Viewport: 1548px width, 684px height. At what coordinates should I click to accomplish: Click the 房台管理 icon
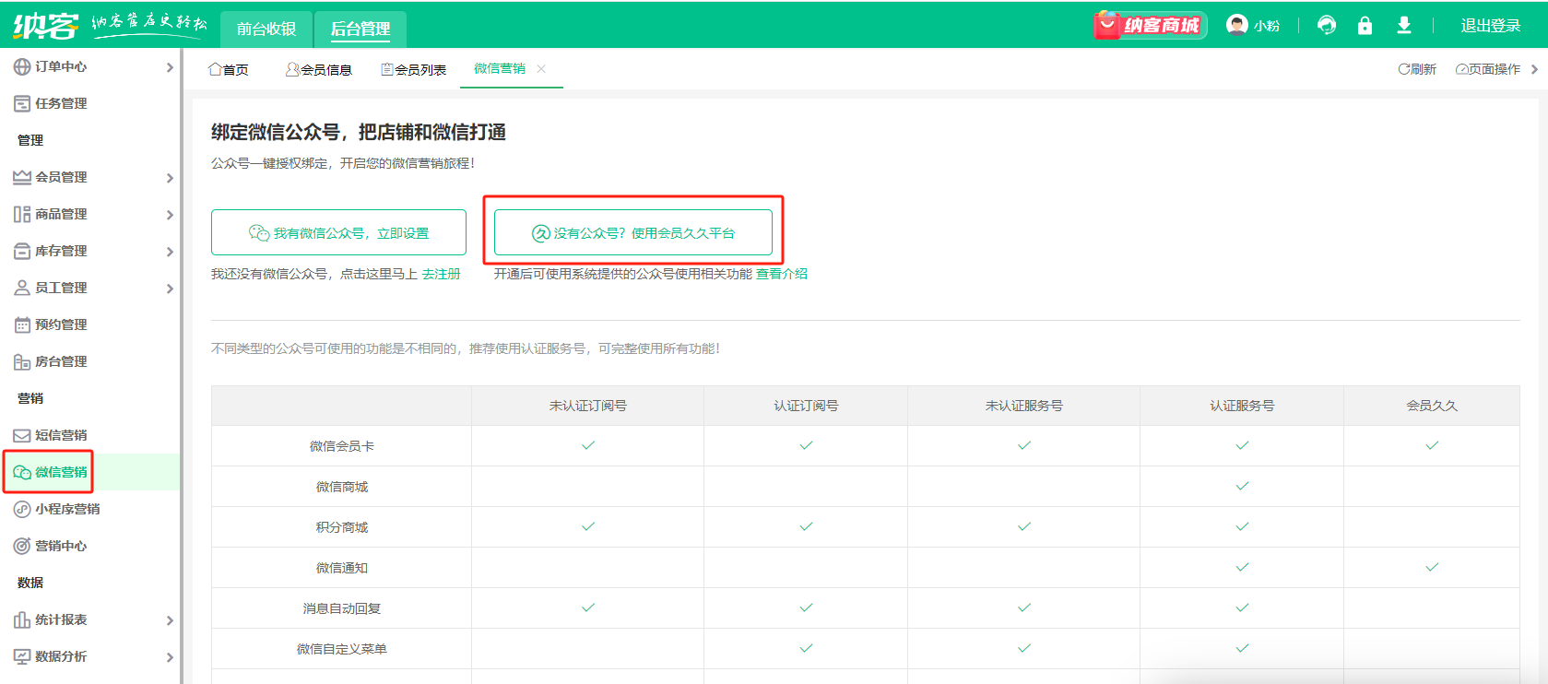[x=22, y=361]
